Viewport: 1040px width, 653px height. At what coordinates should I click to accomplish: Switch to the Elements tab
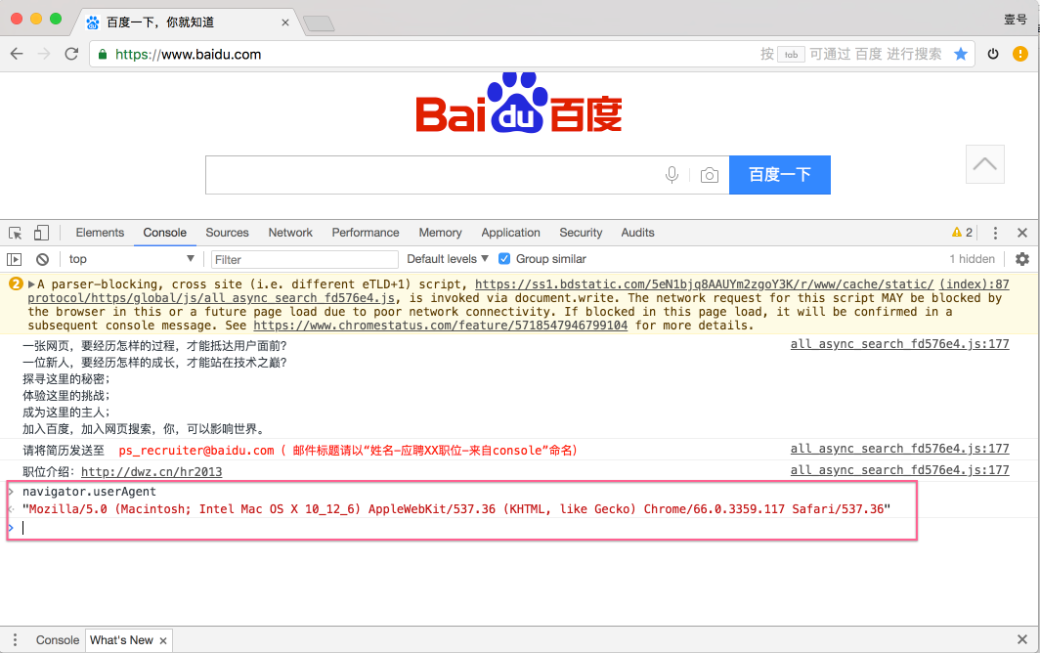tap(100, 233)
